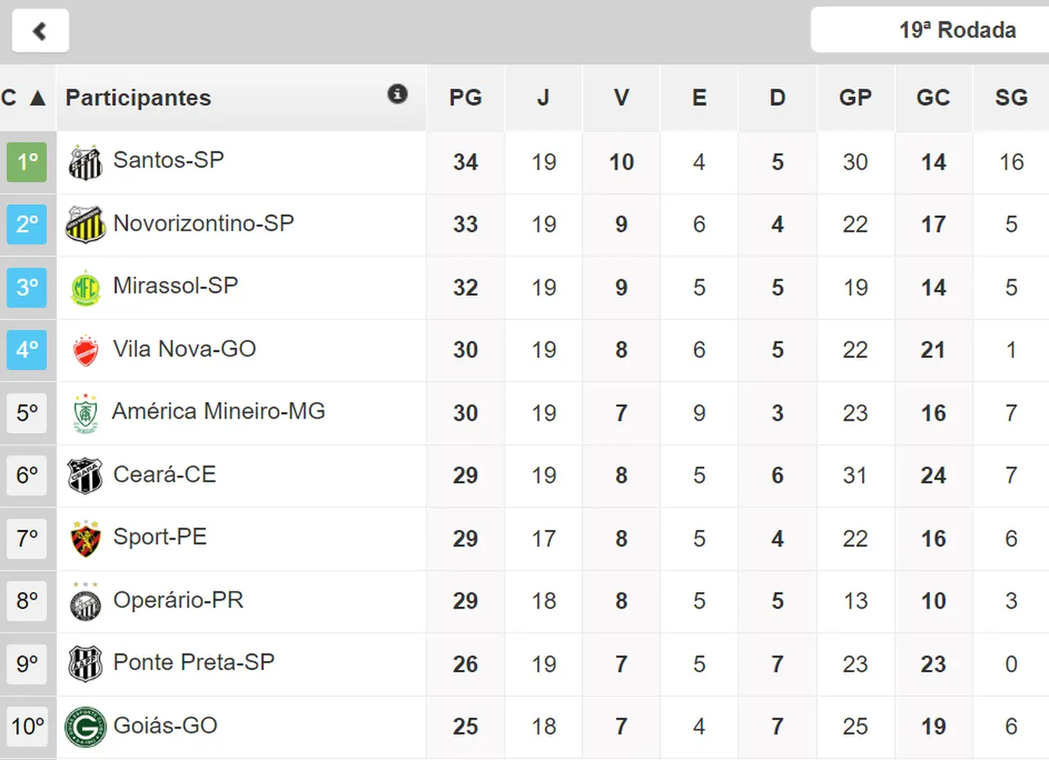Click the info icon beside Participantes
The width and height of the screenshot is (1049, 760).
click(x=397, y=94)
